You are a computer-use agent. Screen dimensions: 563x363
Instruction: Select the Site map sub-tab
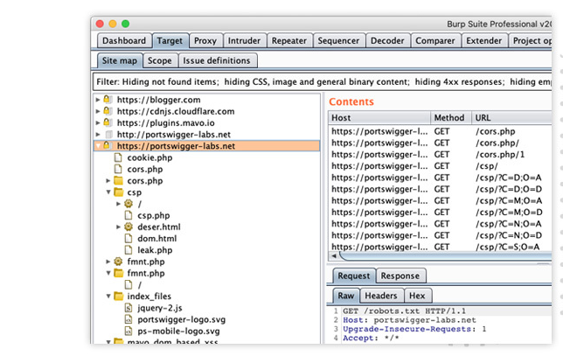(x=120, y=60)
